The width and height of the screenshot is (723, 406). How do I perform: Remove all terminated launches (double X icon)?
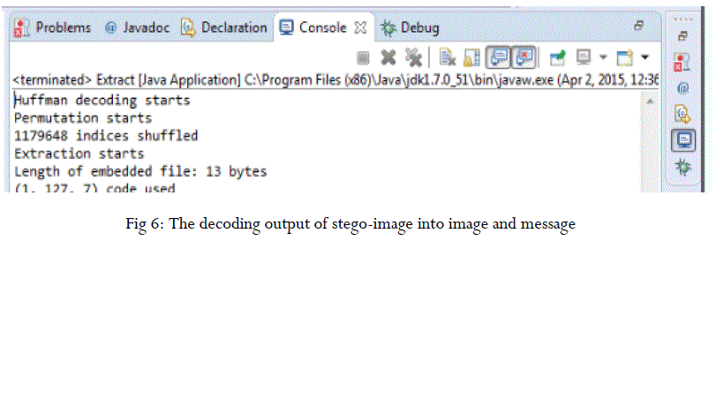[x=412, y=58]
